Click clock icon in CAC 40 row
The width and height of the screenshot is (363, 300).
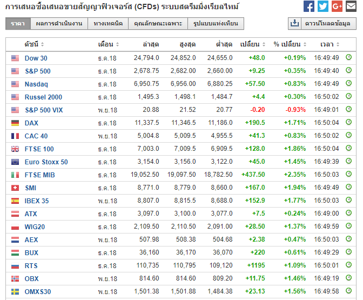pyautogui.click(x=348, y=135)
